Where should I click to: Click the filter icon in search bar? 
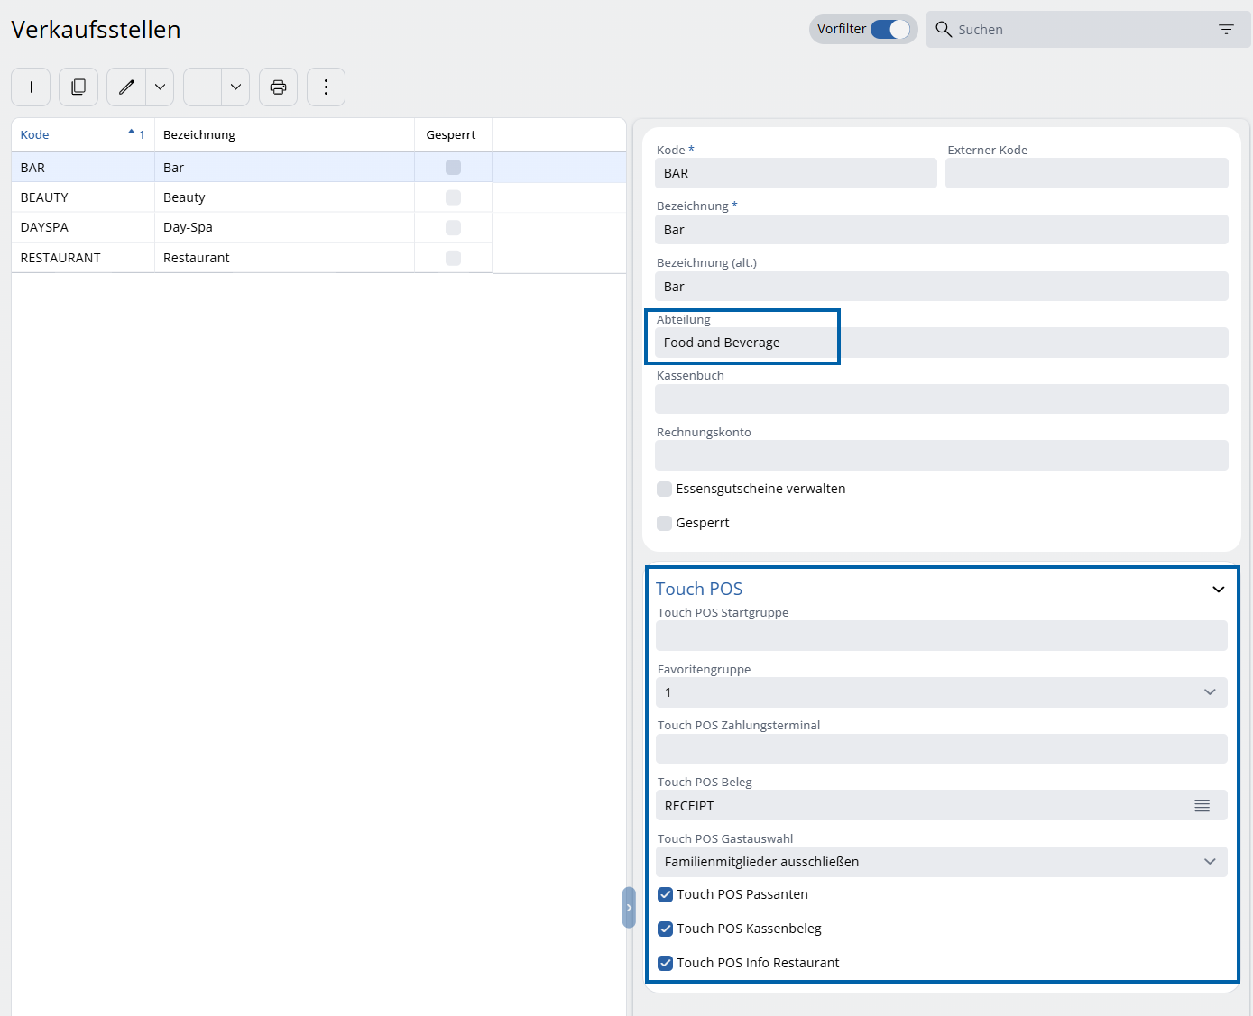(1226, 30)
